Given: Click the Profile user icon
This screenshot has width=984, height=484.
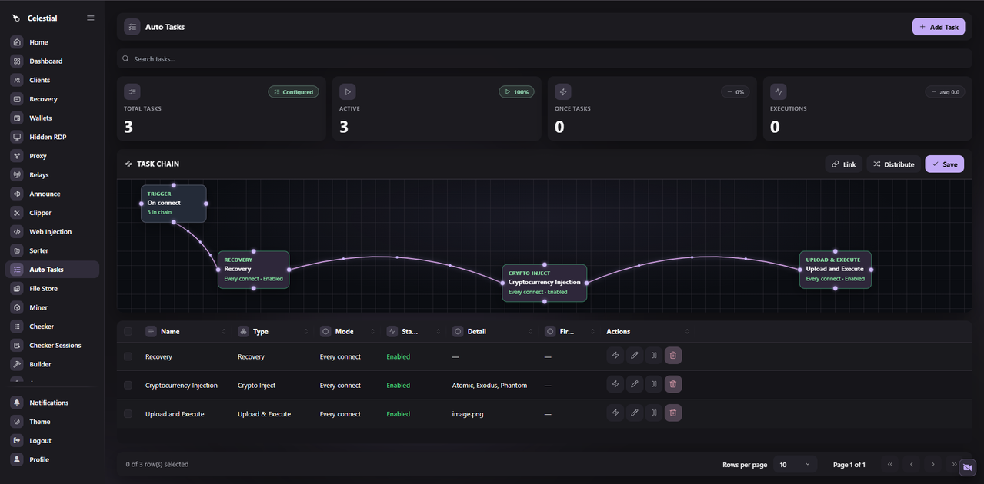Looking at the screenshot, I should pos(17,459).
